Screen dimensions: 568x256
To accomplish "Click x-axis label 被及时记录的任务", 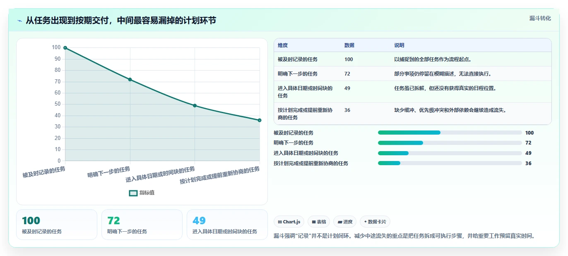I will 44,172.
